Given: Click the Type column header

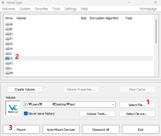Looking at the screenshot, I should click(138, 18).
